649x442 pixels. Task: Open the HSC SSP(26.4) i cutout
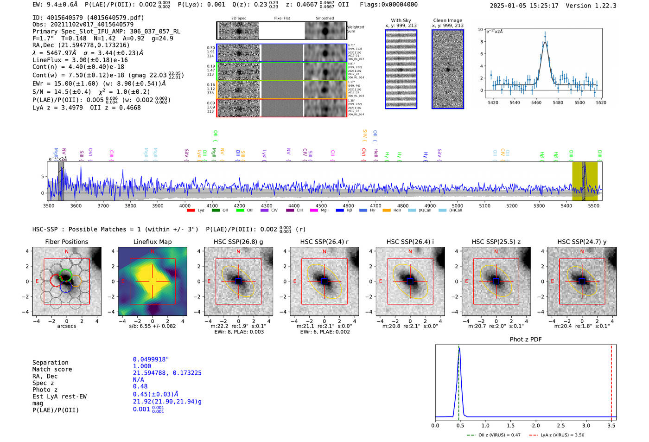[410, 281]
